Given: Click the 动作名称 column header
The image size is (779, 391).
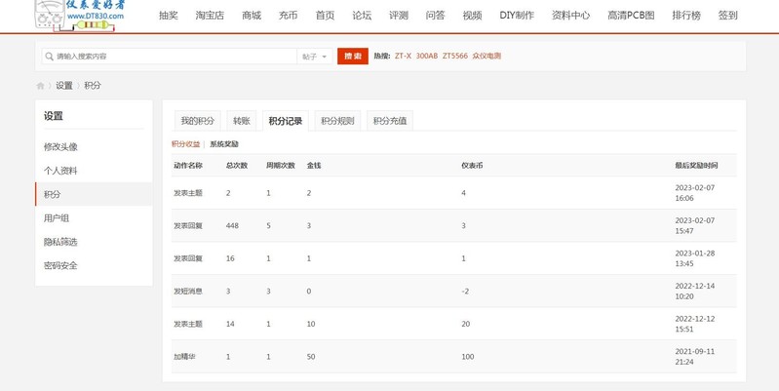Looking at the screenshot, I should pyautogui.click(x=188, y=166).
